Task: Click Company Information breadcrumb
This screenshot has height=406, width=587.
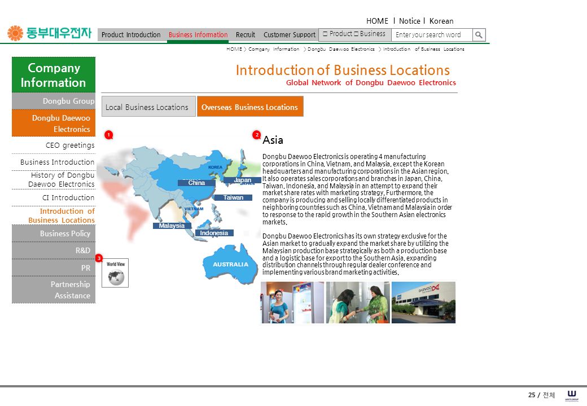Action: (274, 49)
